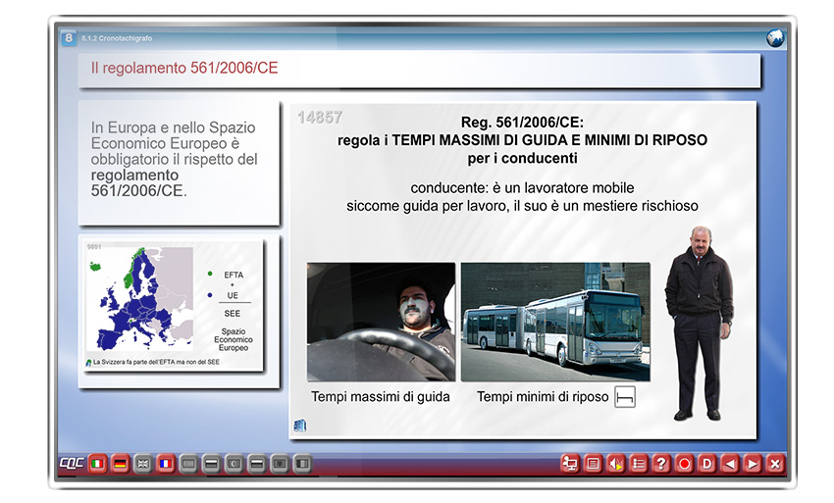This screenshot has height=503, width=834.
Task: Pick the gray crescent-moon flag button
Action: click(235, 464)
